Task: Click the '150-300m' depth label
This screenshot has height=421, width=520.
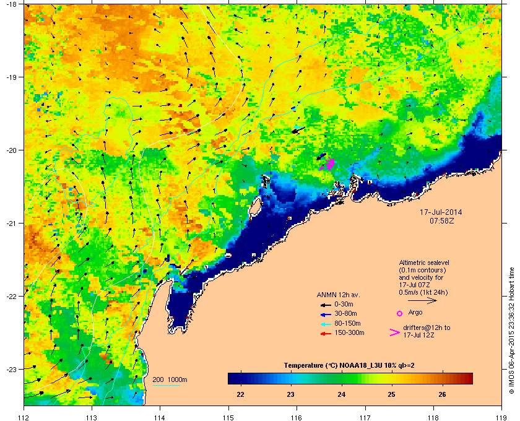Action: click(x=349, y=332)
